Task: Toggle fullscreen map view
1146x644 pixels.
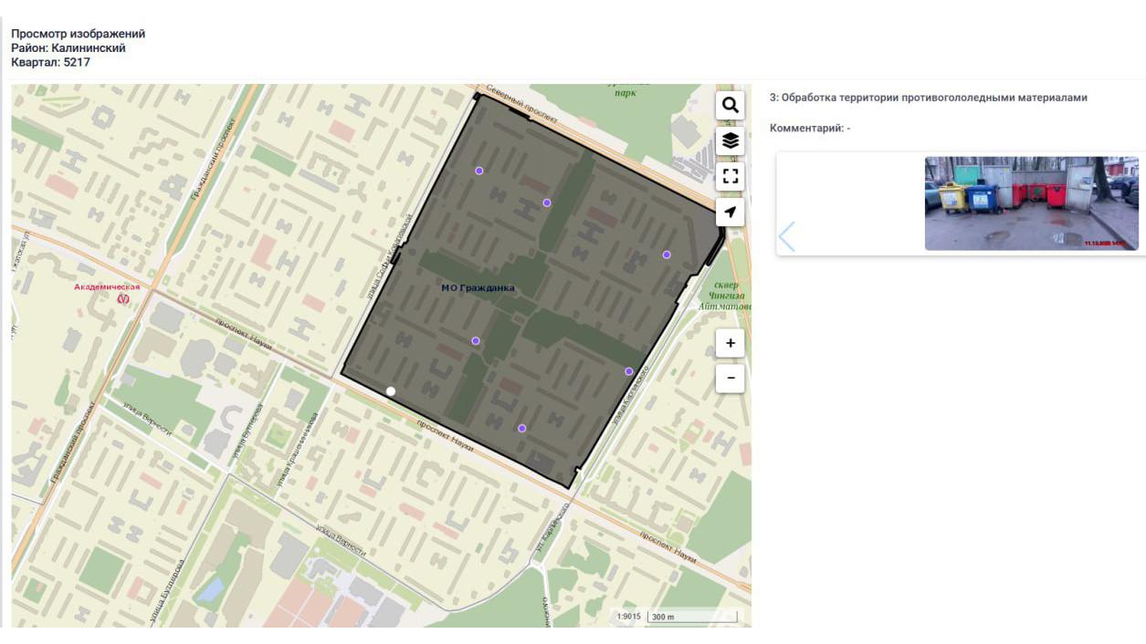Action: point(730,176)
